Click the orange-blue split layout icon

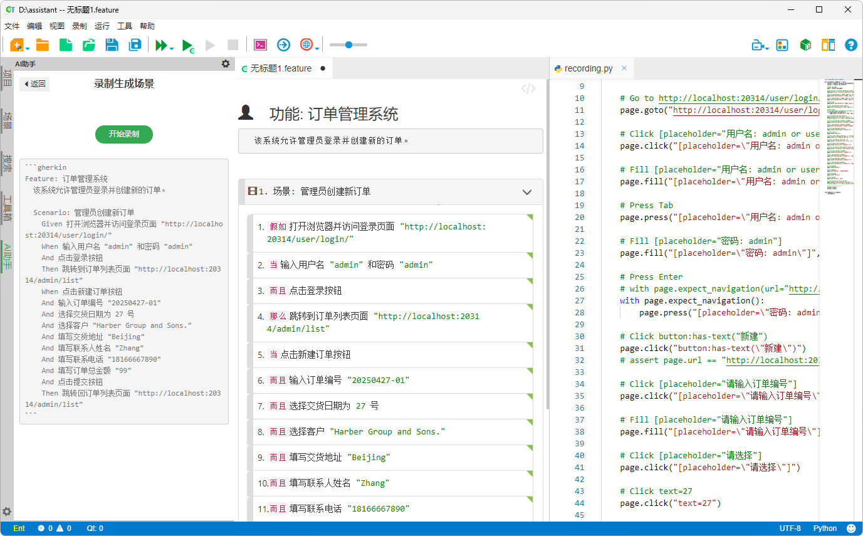click(x=829, y=45)
